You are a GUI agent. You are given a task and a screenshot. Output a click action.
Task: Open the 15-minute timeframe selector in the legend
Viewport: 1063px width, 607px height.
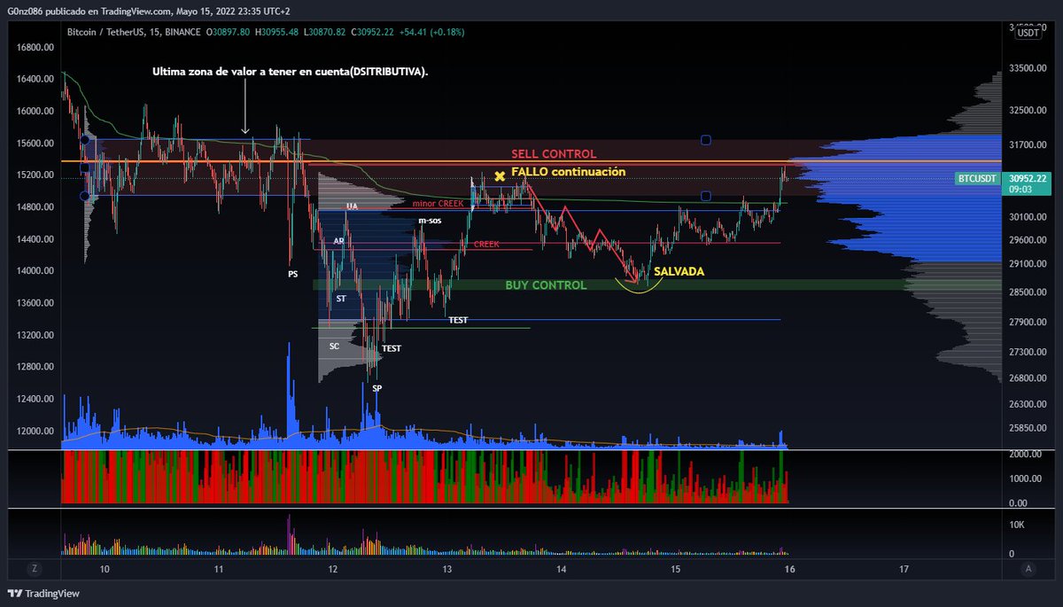pos(155,32)
